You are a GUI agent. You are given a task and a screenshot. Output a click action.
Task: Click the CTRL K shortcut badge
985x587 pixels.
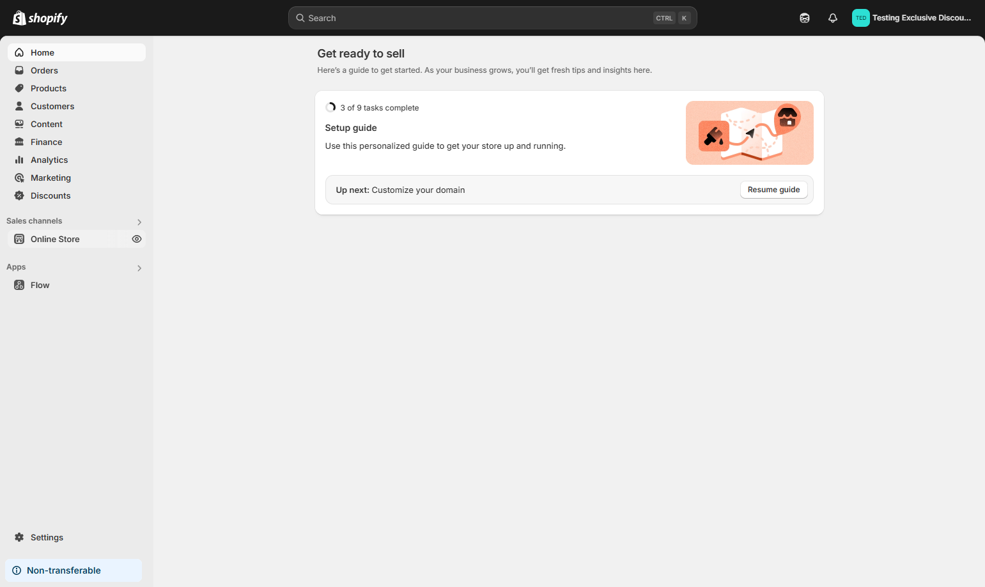[x=672, y=18]
